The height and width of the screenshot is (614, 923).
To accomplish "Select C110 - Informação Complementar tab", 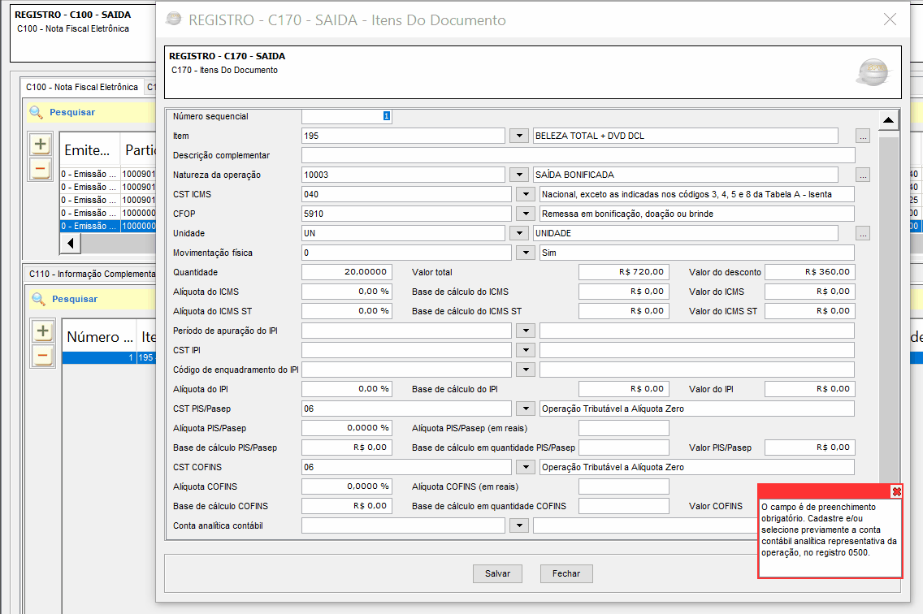I will (x=93, y=274).
